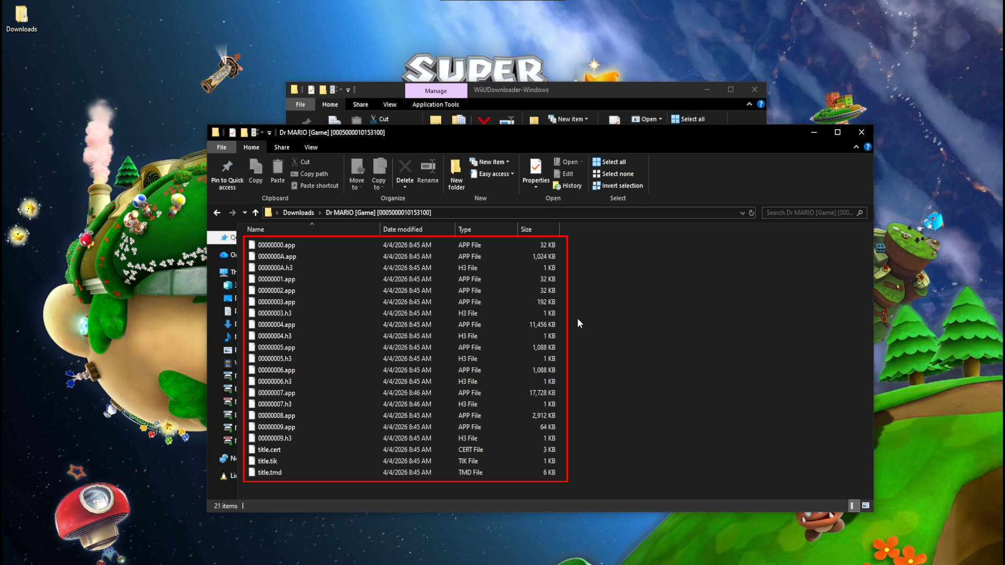This screenshot has width=1005, height=565.
Task: Click the refresh icon beside address bar
Action: point(752,213)
